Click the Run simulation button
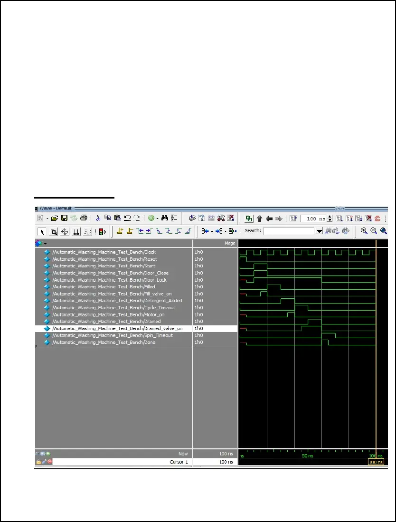Viewport: 396px width, 522px height. 339,218
